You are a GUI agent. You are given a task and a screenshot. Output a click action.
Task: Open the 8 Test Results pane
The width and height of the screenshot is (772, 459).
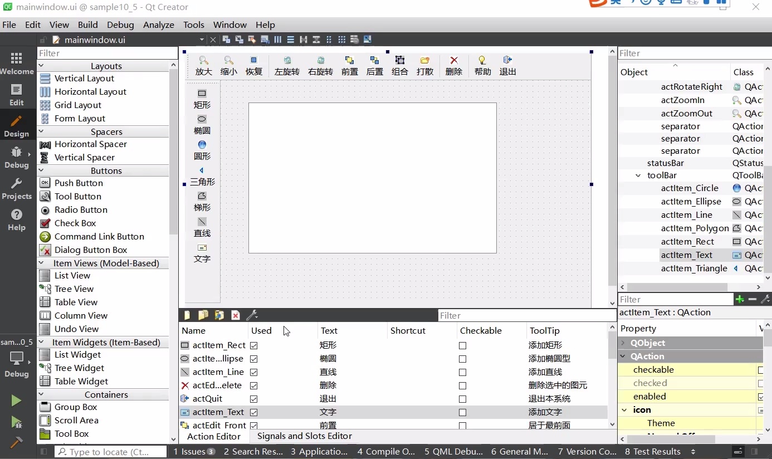coord(653,452)
